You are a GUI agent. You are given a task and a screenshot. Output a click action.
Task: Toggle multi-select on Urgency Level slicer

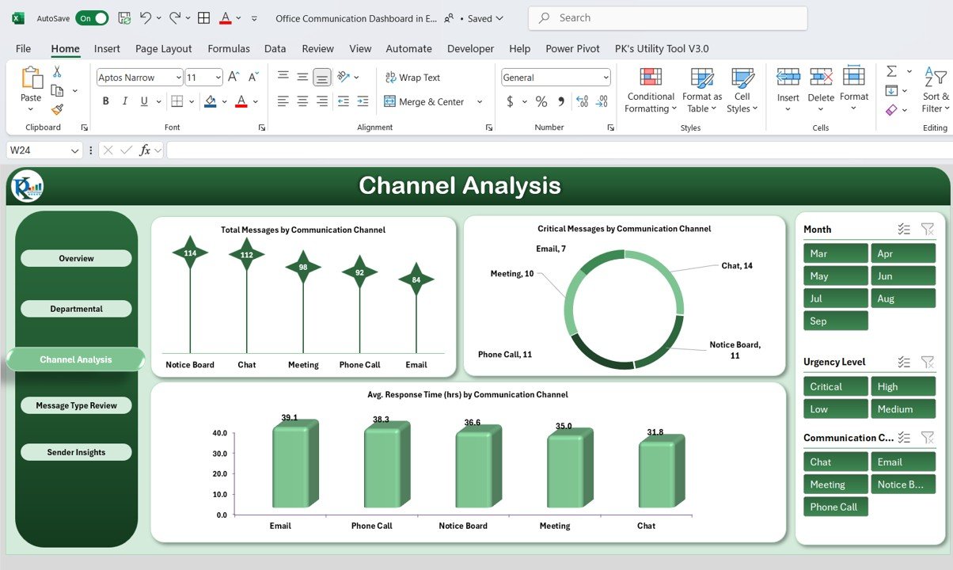[904, 362]
